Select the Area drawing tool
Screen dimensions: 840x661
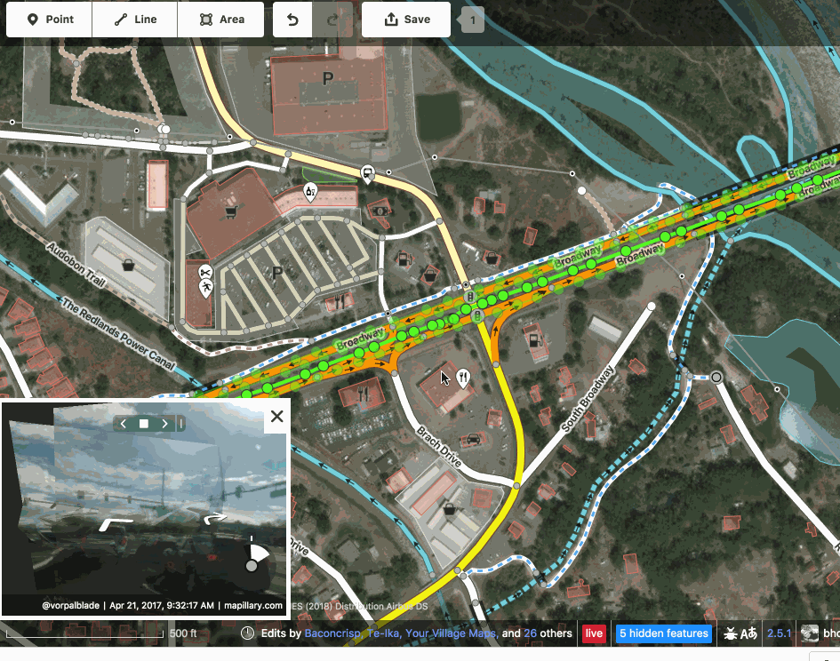click(x=221, y=20)
